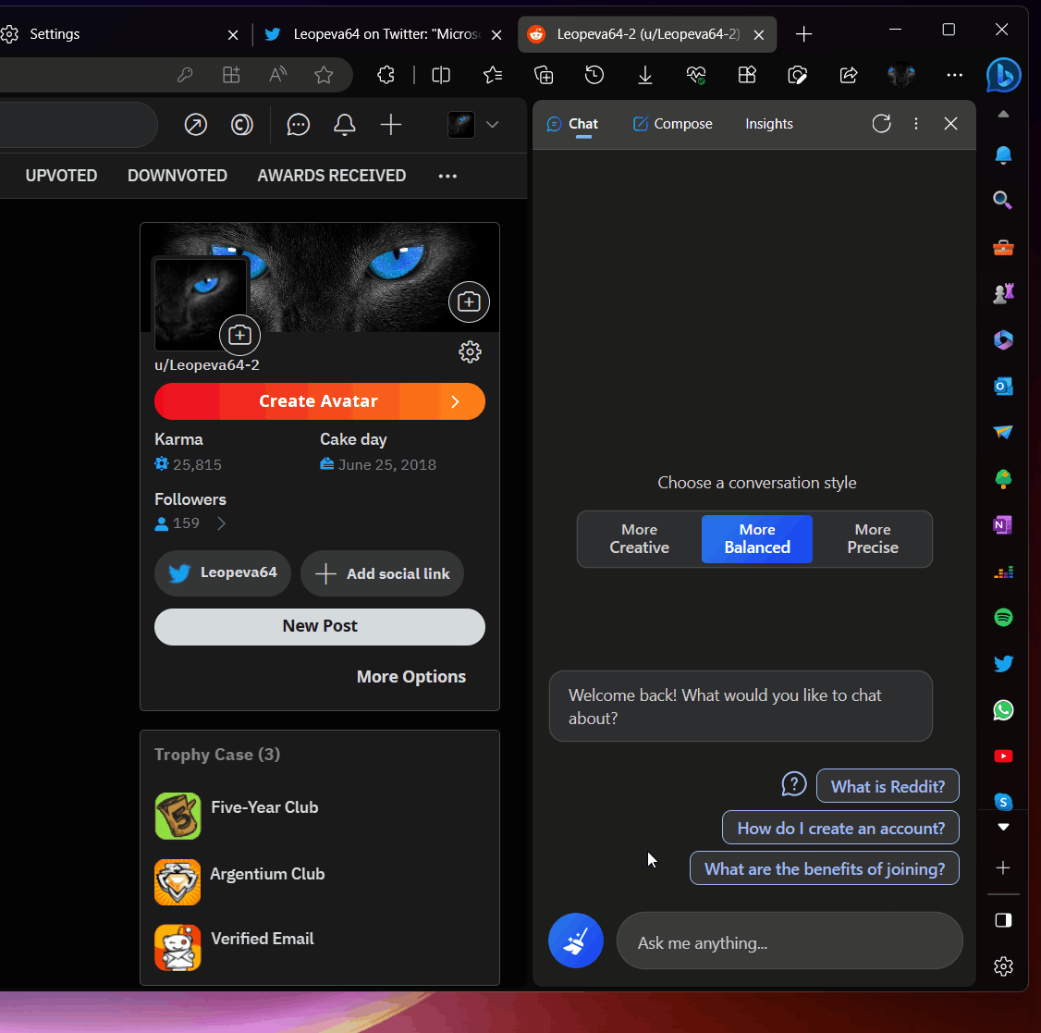Open the browser Downloads icon
Viewport: 1041px width, 1033px height.
pyautogui.click(x=644, y=75)
